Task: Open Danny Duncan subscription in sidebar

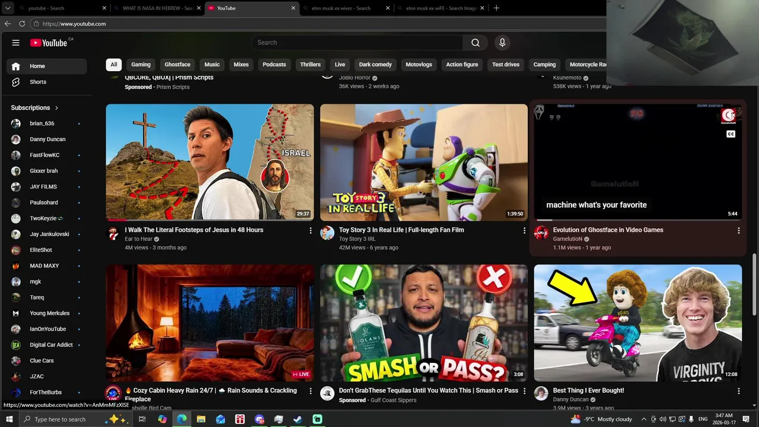Action: 47,139
